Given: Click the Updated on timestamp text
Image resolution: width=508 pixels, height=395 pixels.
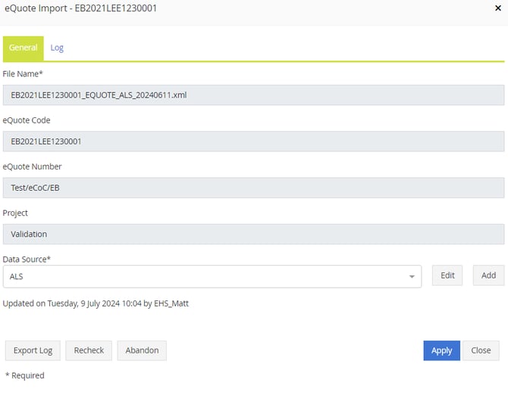Looking at the screenshot, I should coord(96,303).
